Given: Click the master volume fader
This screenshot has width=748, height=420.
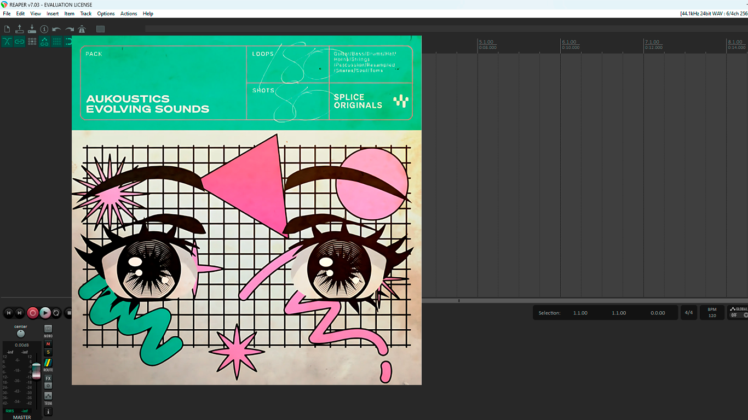Looking at the screenshot, I should [x=36, y=370].
